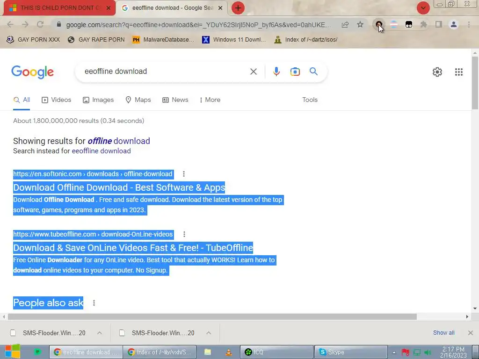Switch to Images results

click(98, 100)
